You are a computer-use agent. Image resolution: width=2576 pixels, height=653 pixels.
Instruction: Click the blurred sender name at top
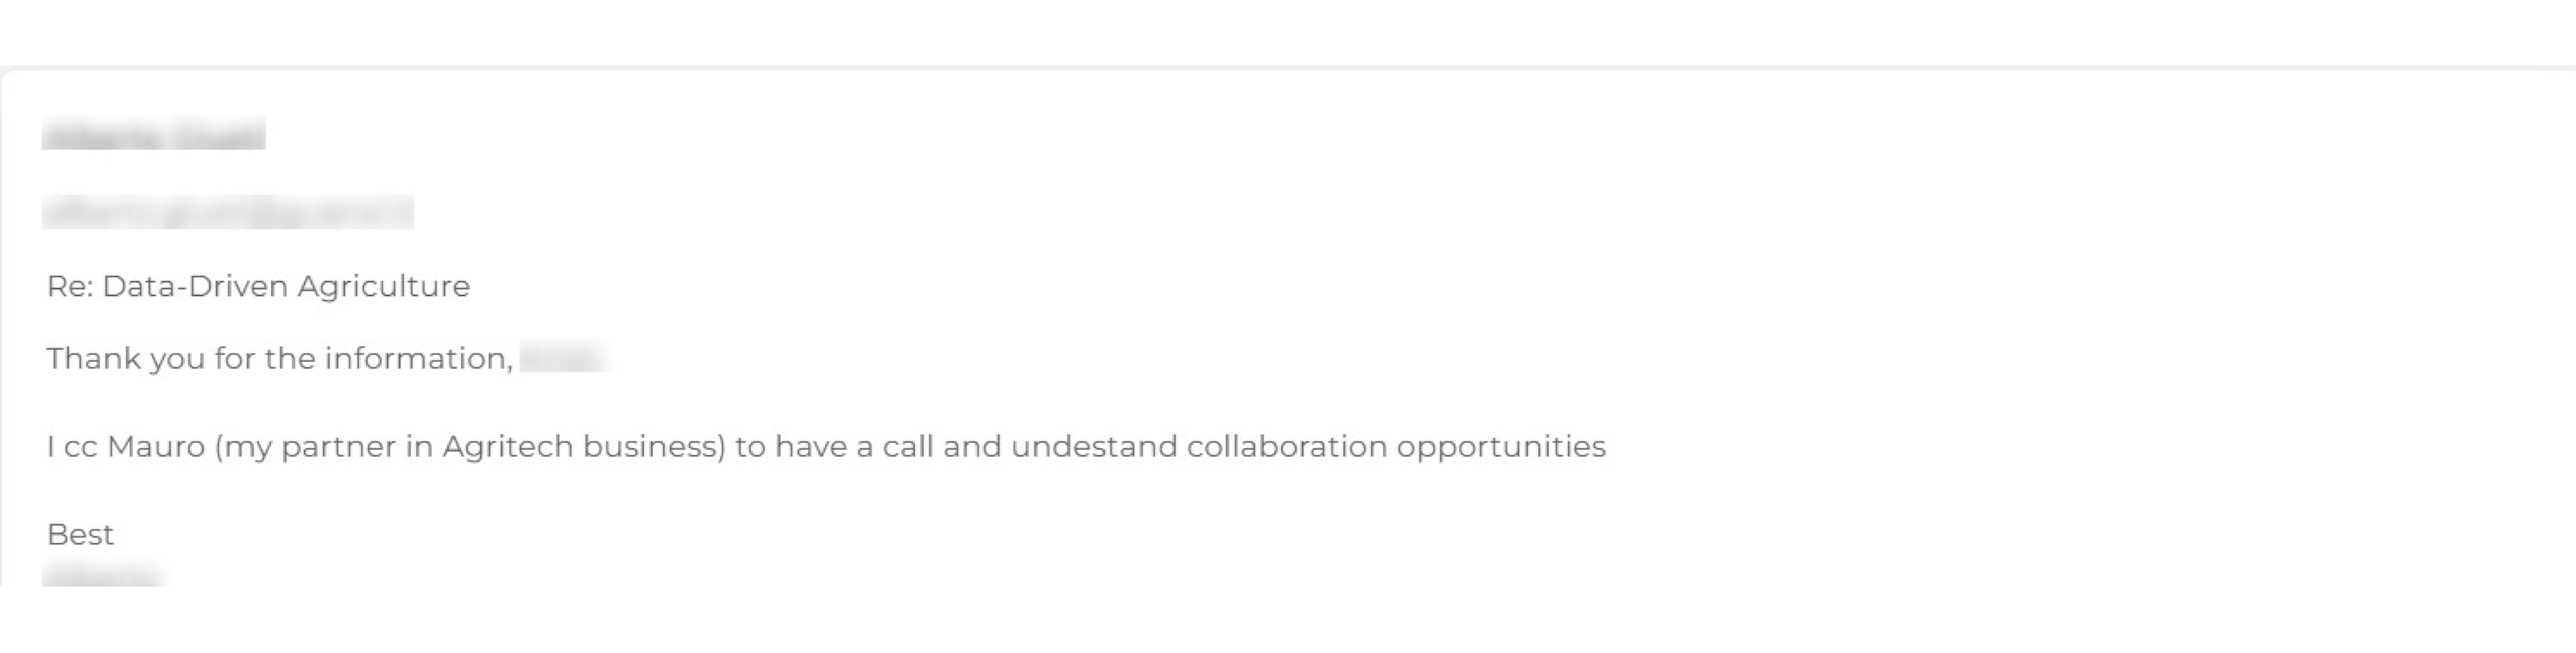click(153, 134)
